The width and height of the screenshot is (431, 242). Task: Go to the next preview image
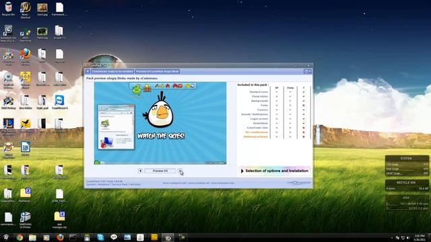[x=180, y=171]
